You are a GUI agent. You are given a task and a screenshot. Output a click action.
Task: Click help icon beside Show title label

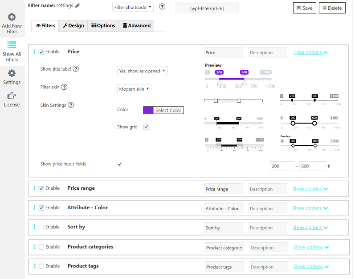pos(76,69)
